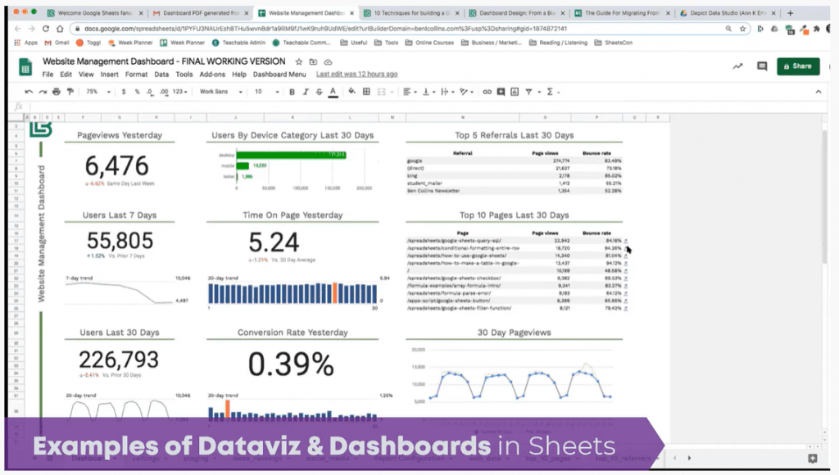The height and width of the screenshot is (475, 839).
Task: Print the spreadsheet using the printer icon
Action: pos(57,92)
